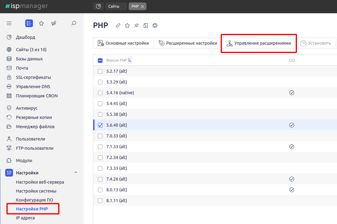Toggle the select-all checkbox in table header
This screenshot has height=224, width=337.
(100, 60)
